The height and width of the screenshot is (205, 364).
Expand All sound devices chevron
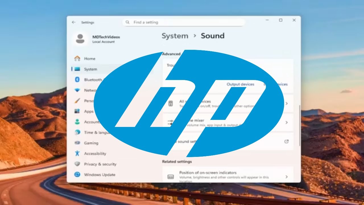287,103
